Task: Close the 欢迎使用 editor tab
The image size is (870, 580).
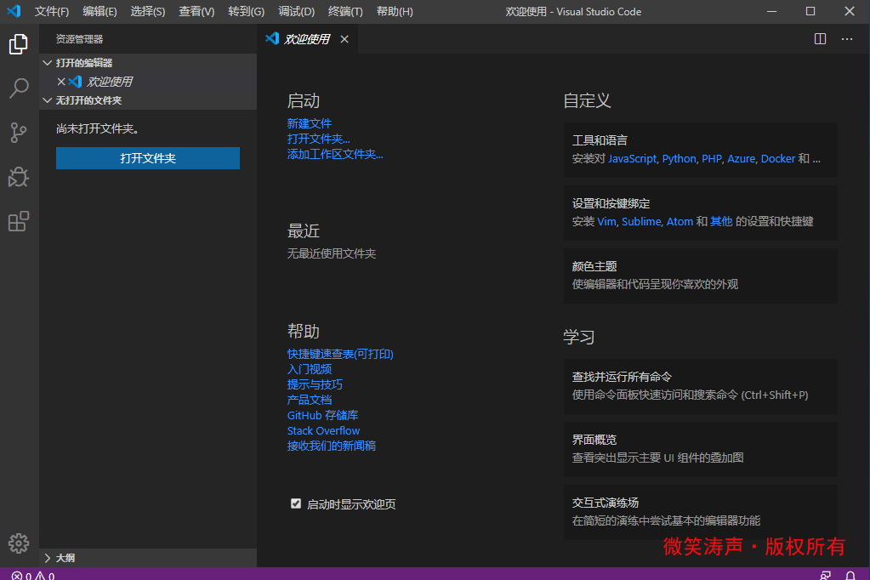Action: (x=344, y=39)
